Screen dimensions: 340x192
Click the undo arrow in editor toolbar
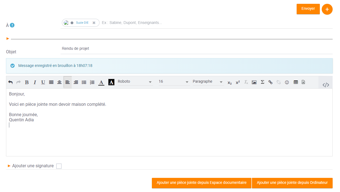10,82
